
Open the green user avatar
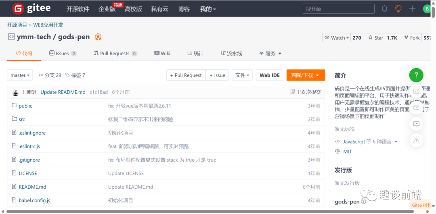pos(426,9)
